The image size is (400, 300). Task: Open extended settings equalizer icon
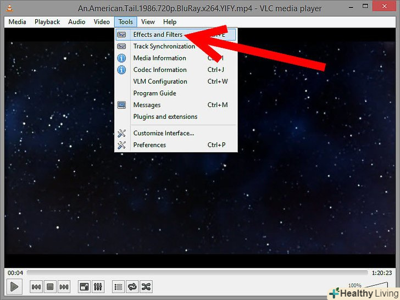[98, 287]
